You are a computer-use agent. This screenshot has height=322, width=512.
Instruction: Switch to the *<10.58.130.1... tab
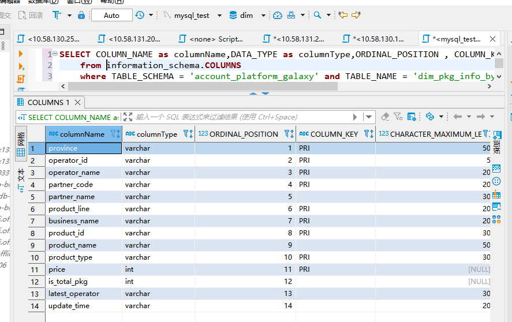pyautogui.click(x=374, y=39)
